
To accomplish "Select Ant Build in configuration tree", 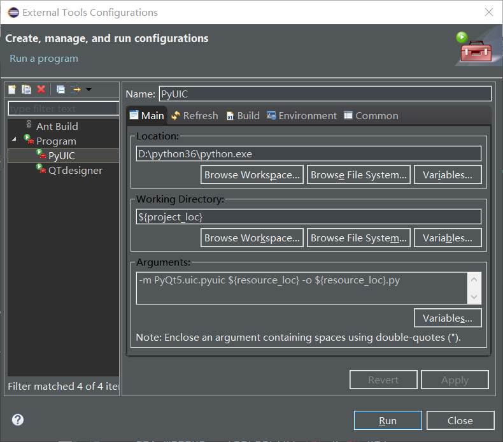I will [57, 127].
